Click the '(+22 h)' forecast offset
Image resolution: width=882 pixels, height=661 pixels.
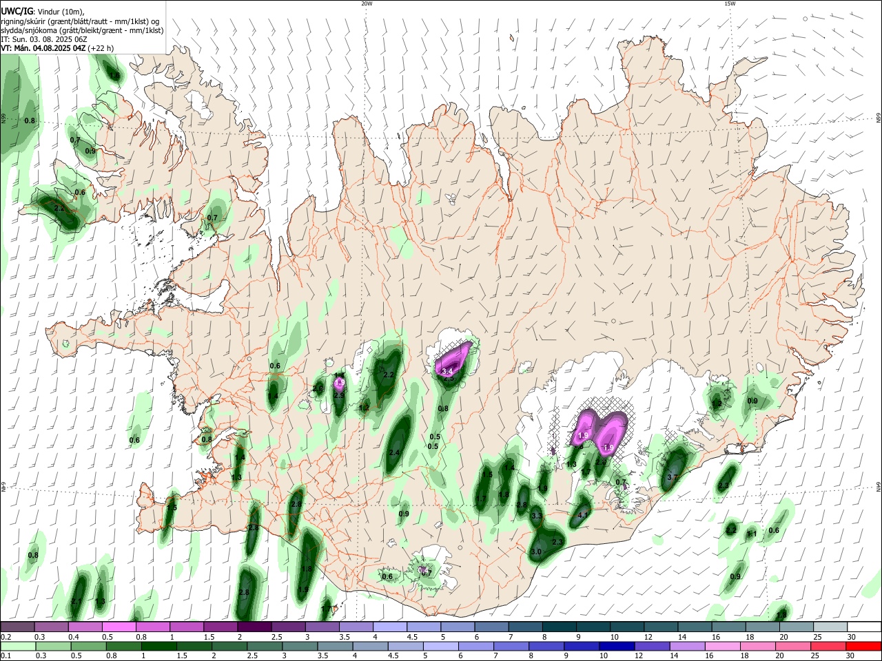[101, 48]
